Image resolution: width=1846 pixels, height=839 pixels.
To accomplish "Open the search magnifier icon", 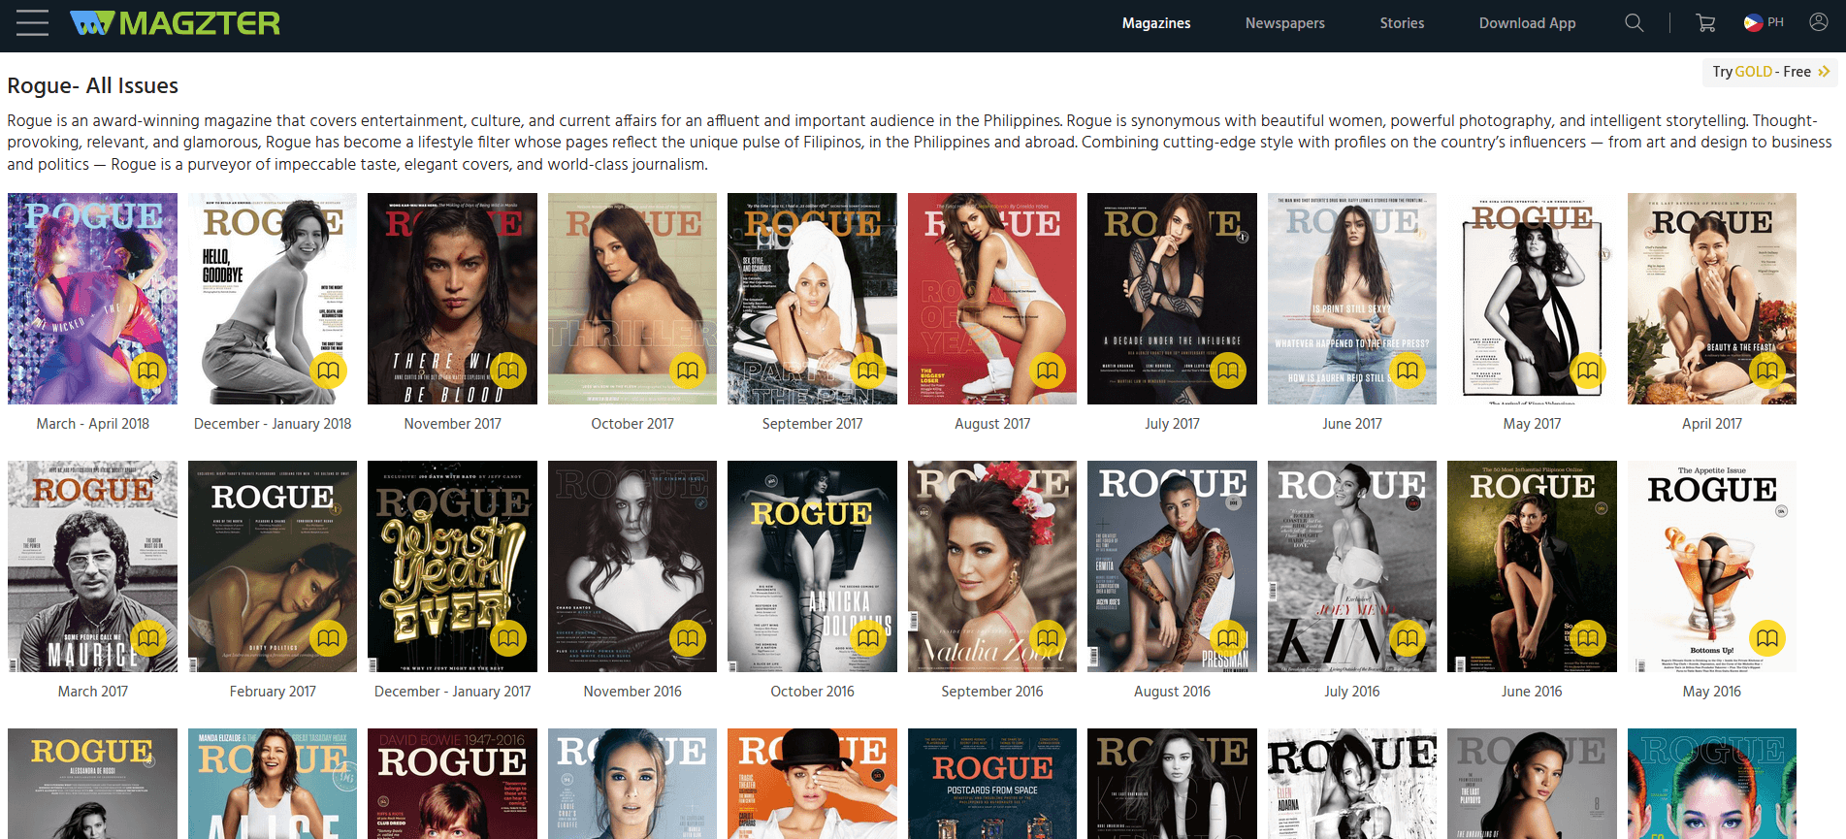I will click(x=1634, y=22).
